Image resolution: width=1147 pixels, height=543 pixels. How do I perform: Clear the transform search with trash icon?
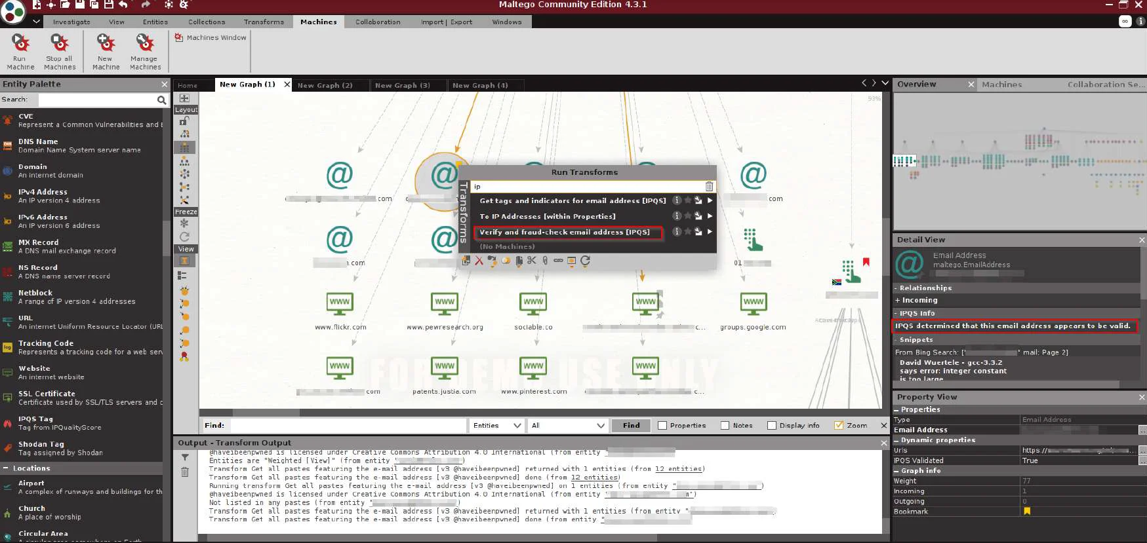pyautogui.click(x=709, y=187)
